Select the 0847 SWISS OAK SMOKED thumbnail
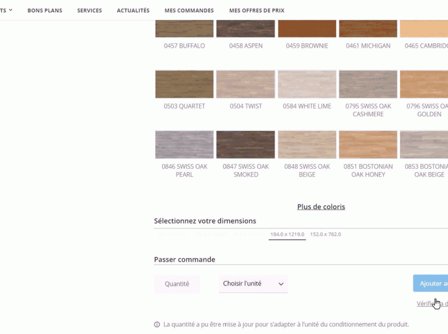The width and height of the screenshot is (448, 334). (245, 145)
